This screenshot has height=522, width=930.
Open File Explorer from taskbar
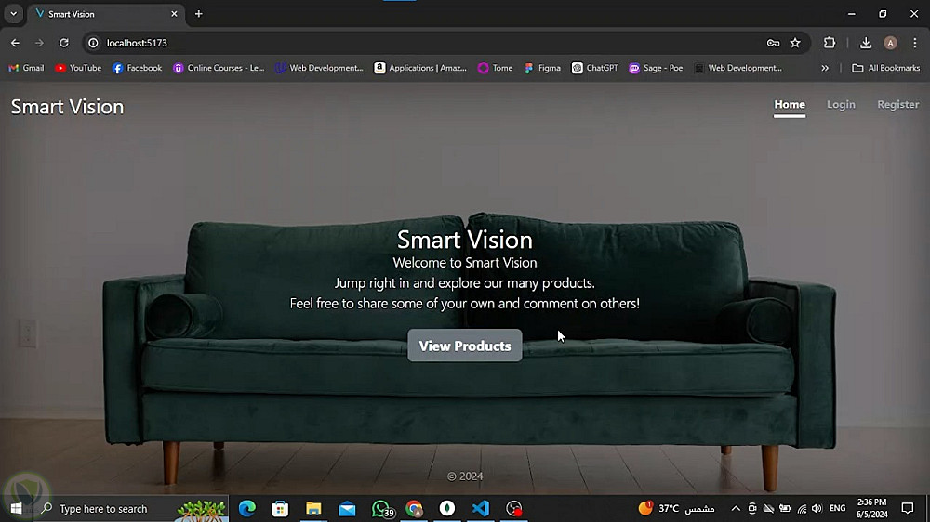click(x=313, y=508)
